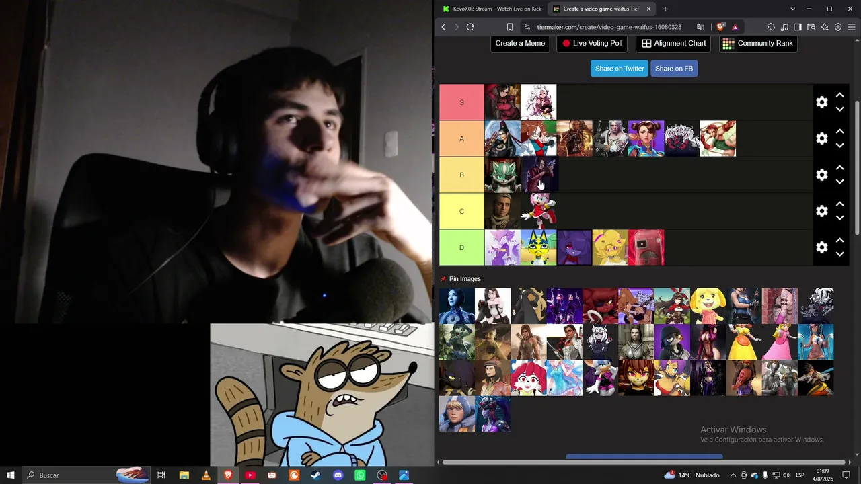Expand the tab search chevron in title bar
This screenshot has width=861, height=484.
pos(792,9)
